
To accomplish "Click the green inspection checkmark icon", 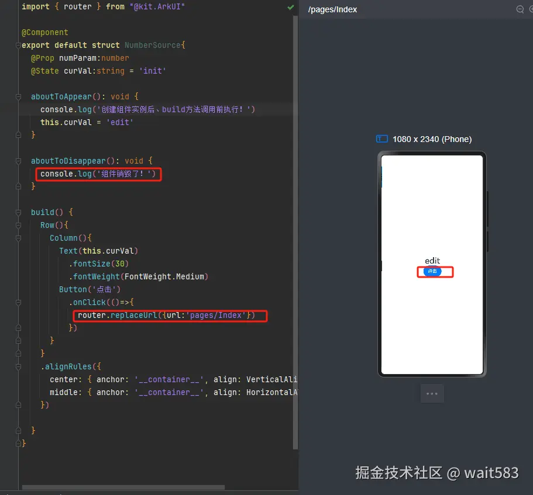I will tap(290, 7).
